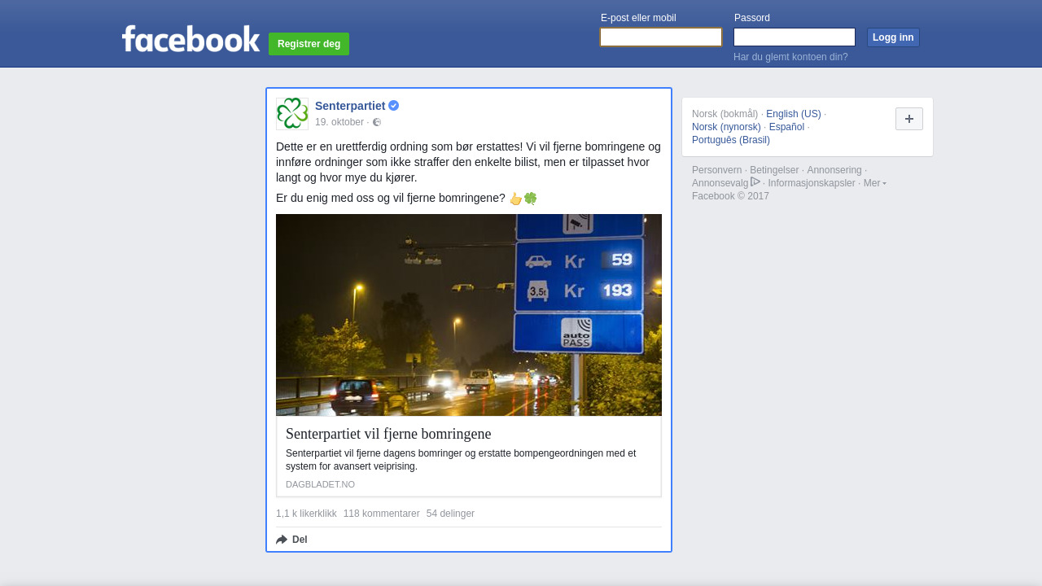1042x586 pixels.
Task: Click the Registrer deg button
Action: click(309, 44)
